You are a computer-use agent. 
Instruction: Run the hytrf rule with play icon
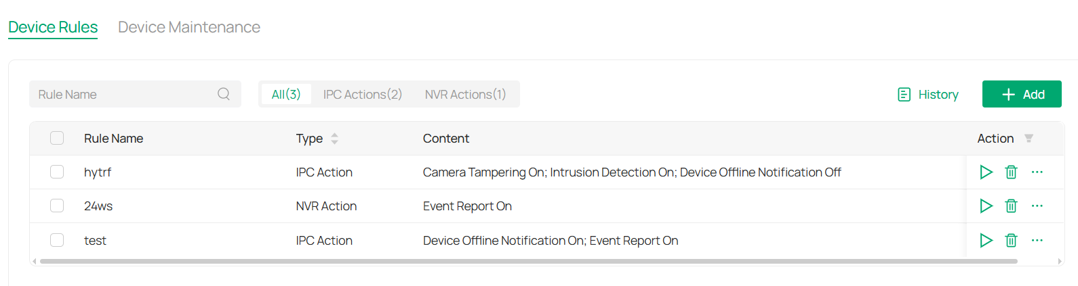point(986,172)
